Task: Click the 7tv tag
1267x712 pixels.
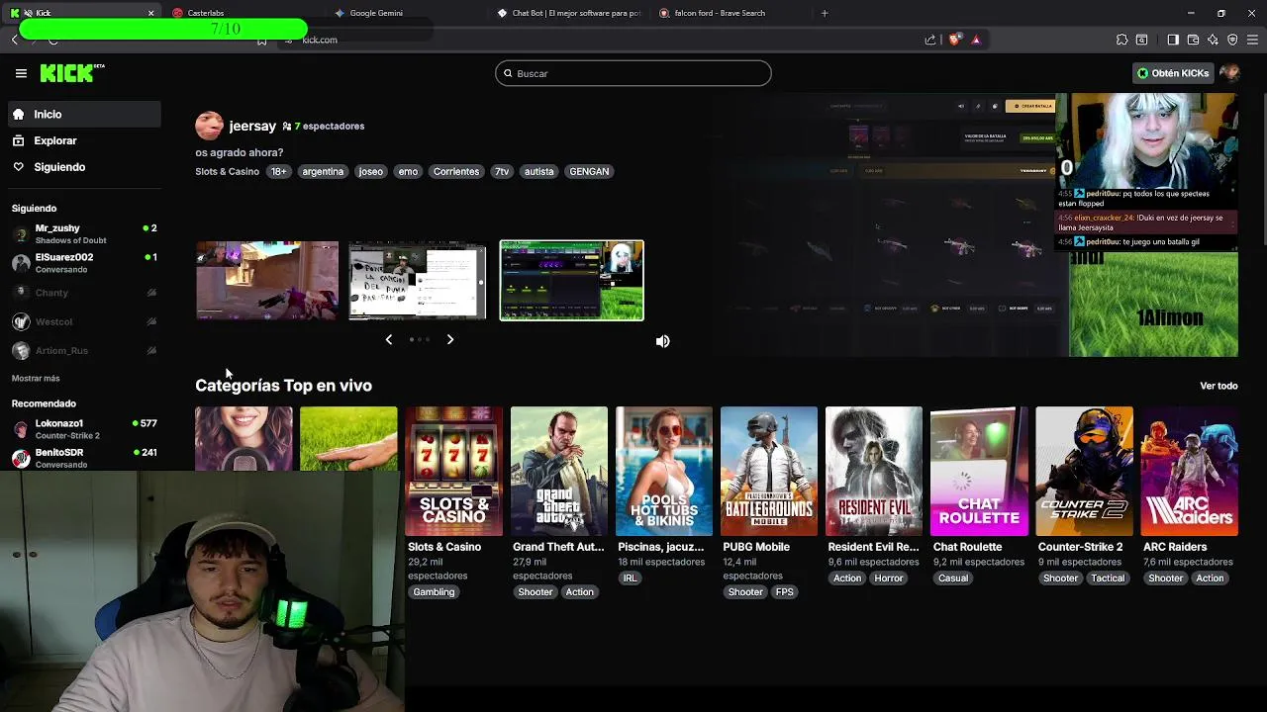Action: [x=502, y=171]
